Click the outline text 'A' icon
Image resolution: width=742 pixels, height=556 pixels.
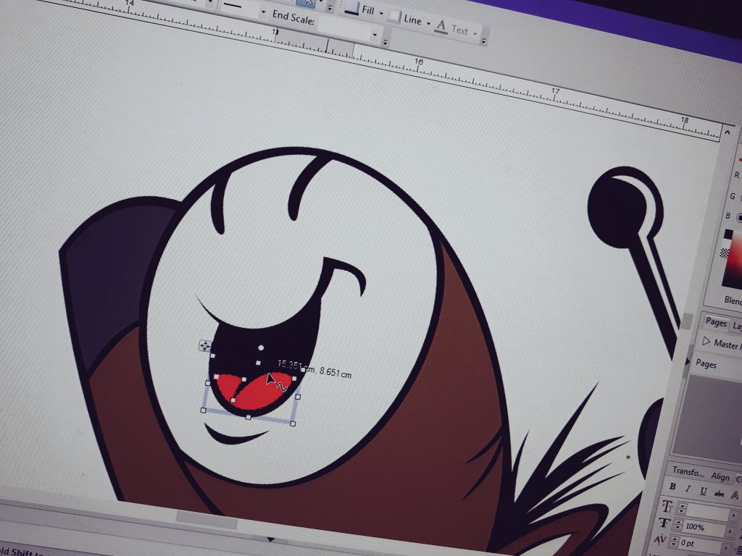[735, 494]
